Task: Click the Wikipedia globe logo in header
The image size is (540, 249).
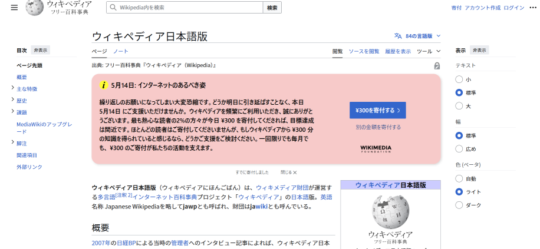Action: 35,8
